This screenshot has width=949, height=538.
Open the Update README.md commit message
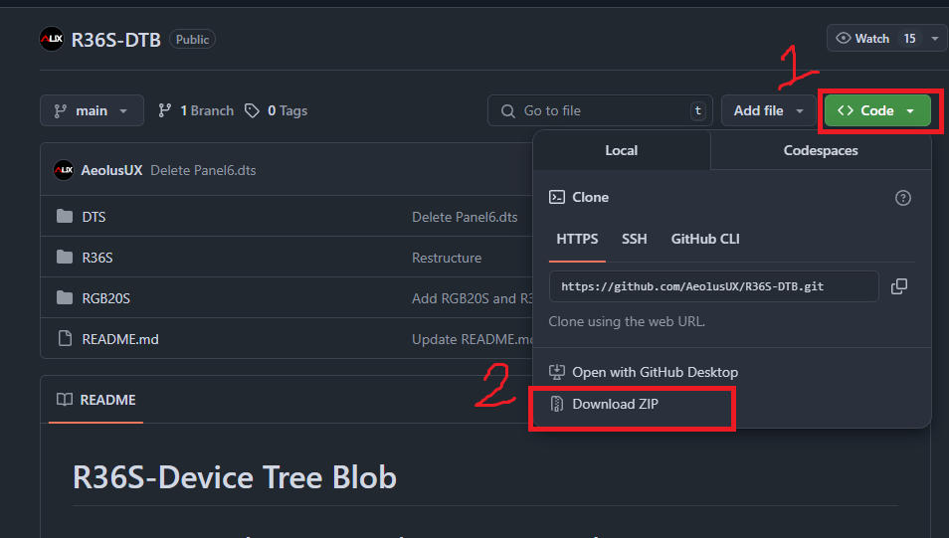[473, 339]
